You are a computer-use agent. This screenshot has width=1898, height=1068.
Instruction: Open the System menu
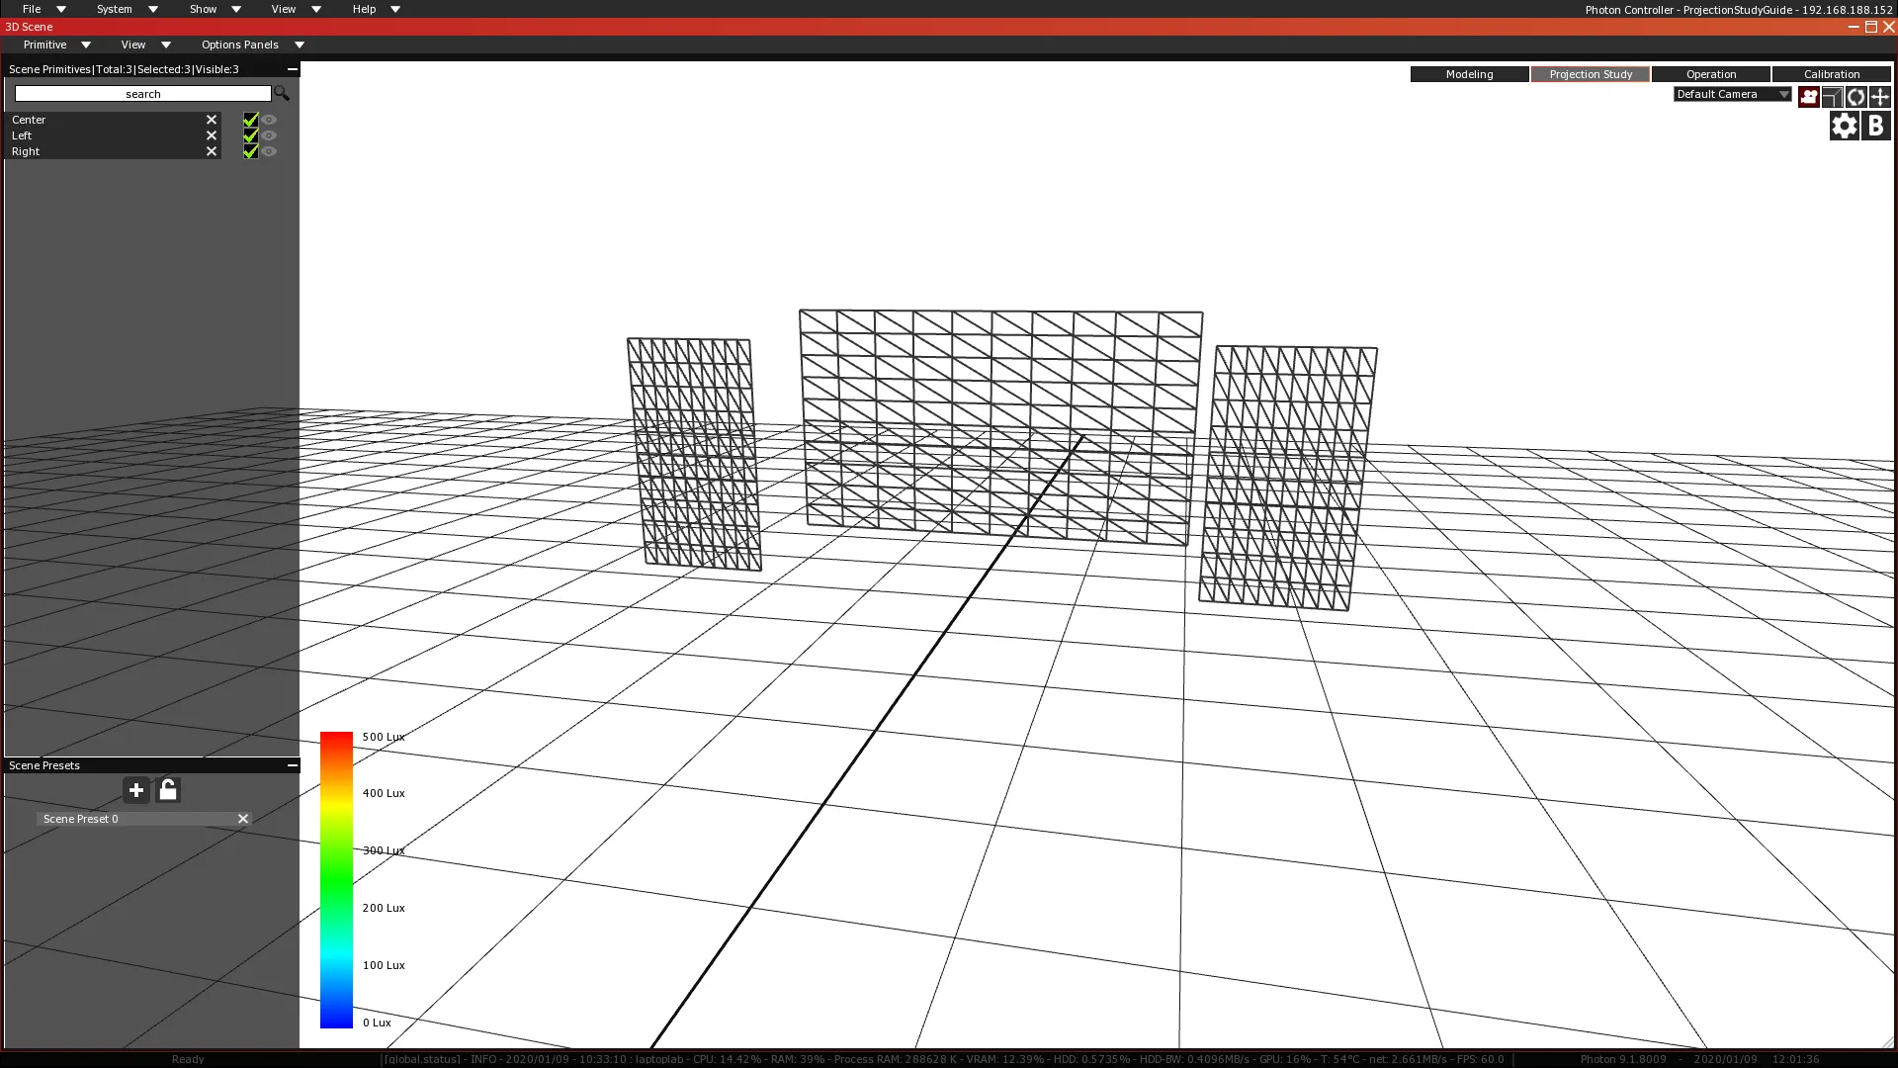pyautogui.click(x=114, y=9)
